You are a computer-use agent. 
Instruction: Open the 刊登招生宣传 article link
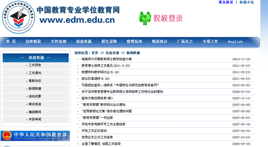120,85
